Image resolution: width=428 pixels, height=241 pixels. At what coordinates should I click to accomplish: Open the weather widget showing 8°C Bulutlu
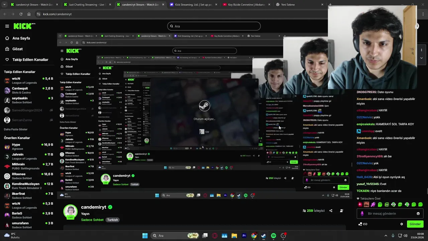click(12, 236)
